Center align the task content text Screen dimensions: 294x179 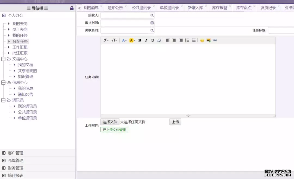tap(174, 40)
